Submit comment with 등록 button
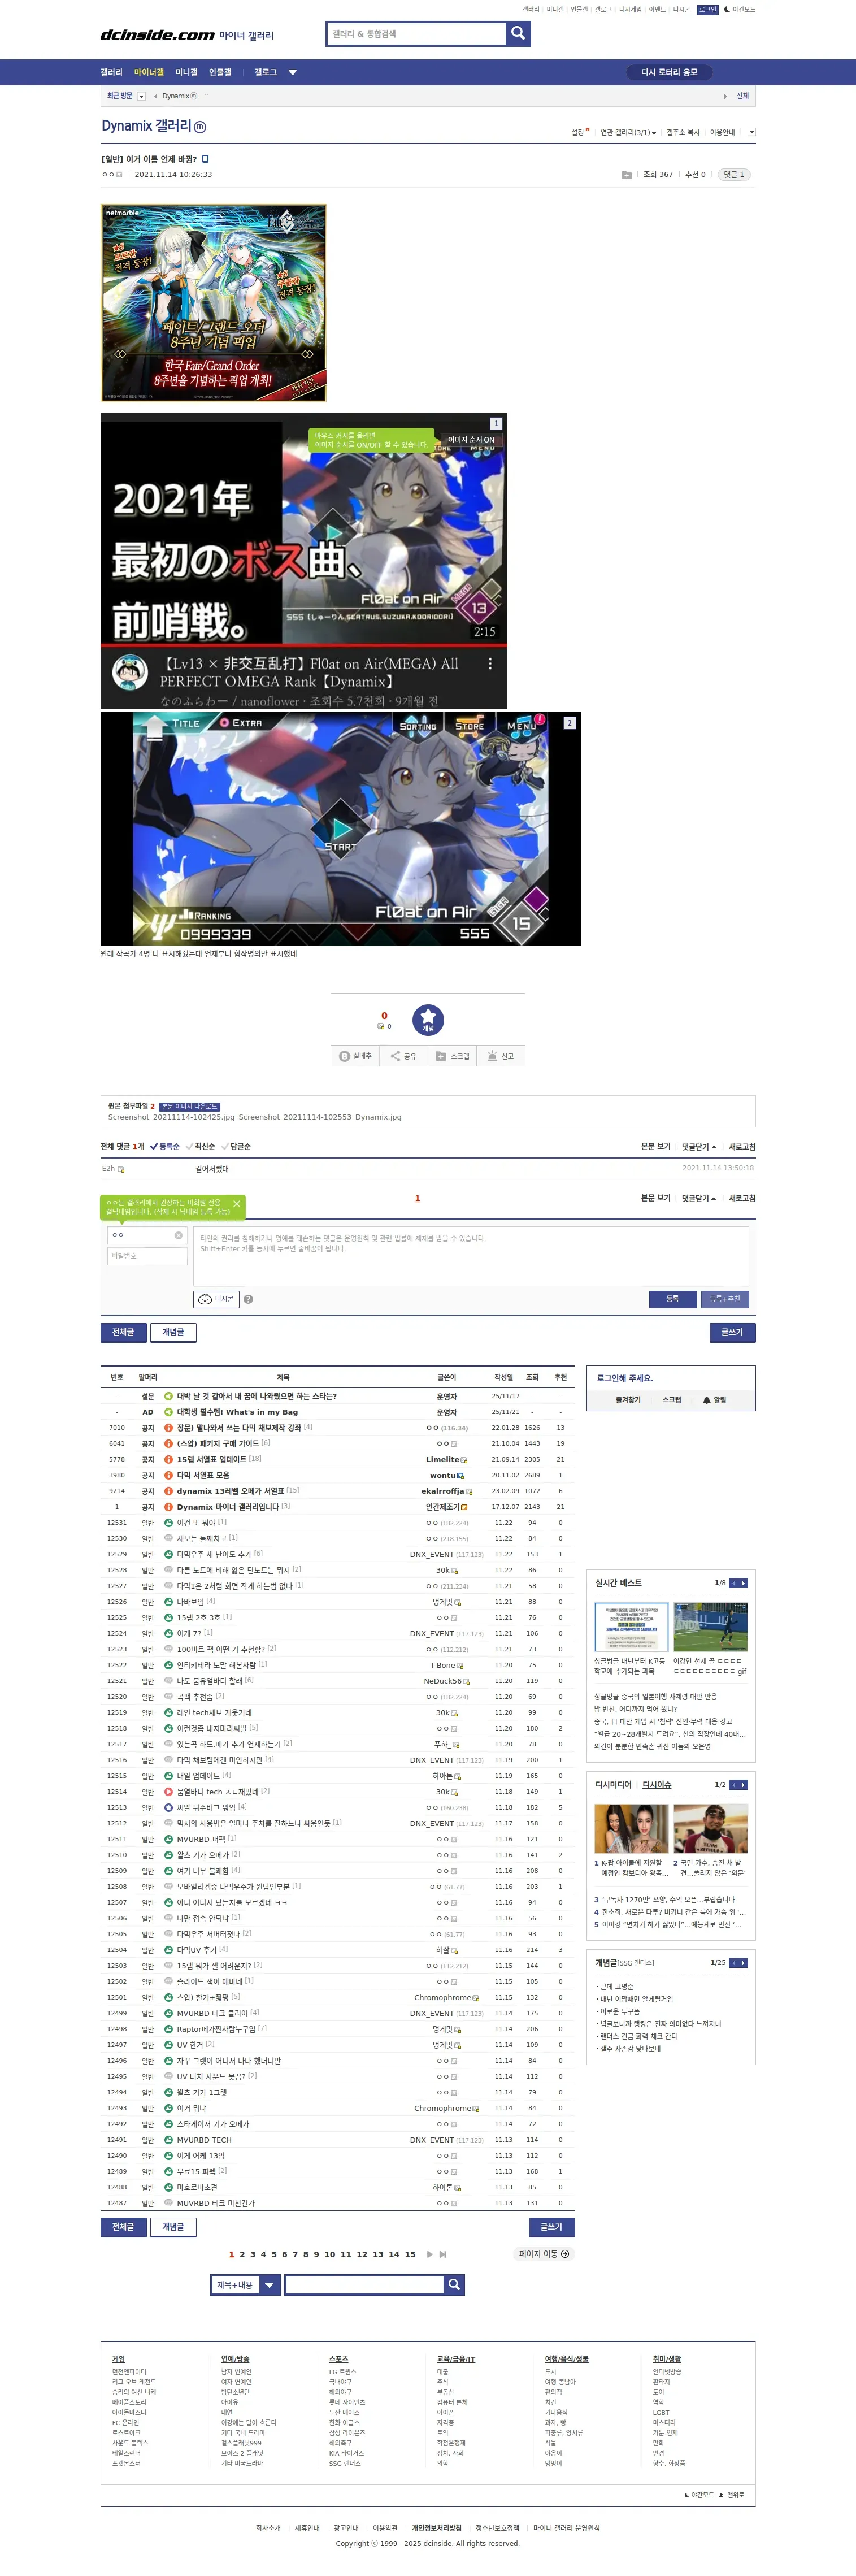 point(673,1299)
